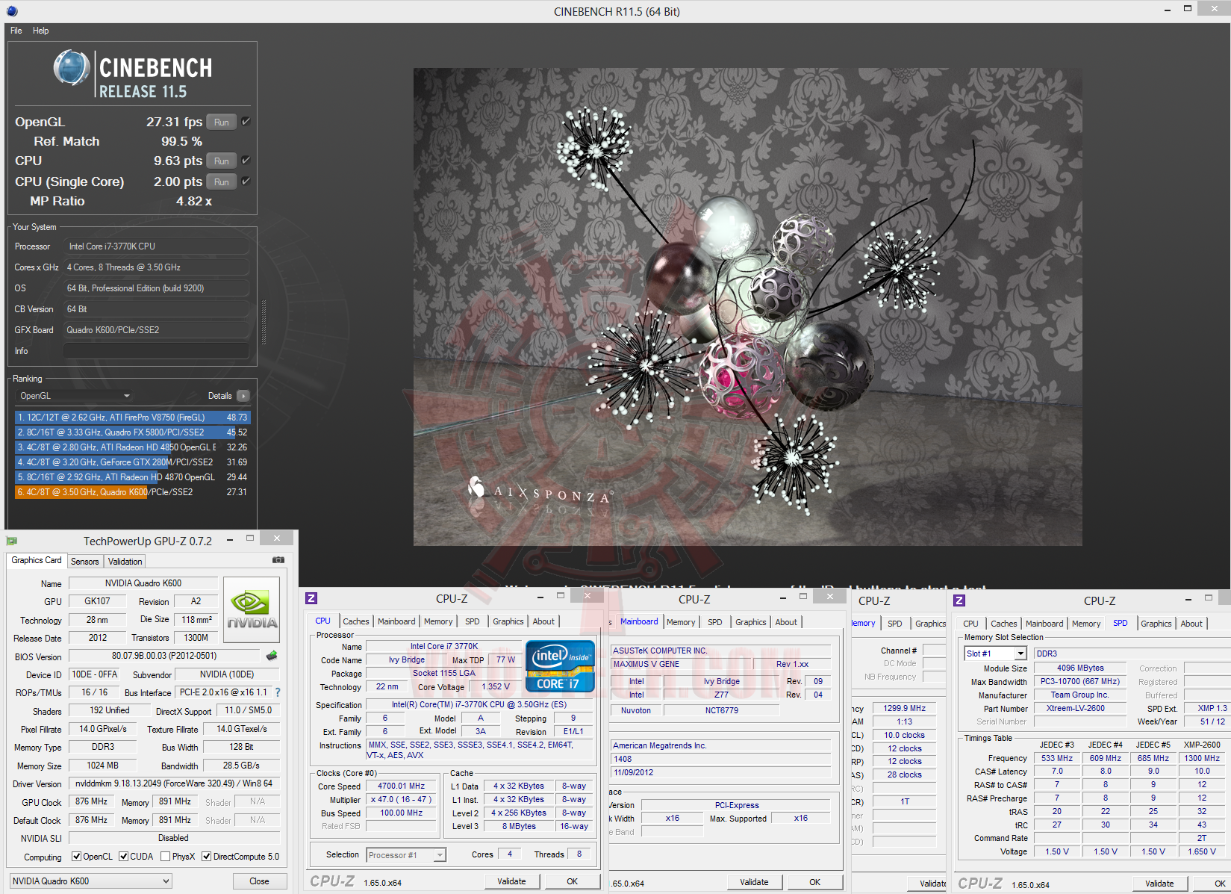Click the "GK107" GPU value in GPU-Z

tap(97, 601)
